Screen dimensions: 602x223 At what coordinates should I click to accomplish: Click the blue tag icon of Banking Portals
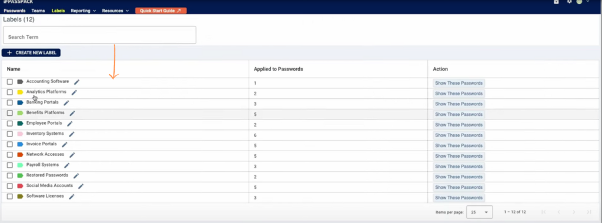click(x=21, y=102)
